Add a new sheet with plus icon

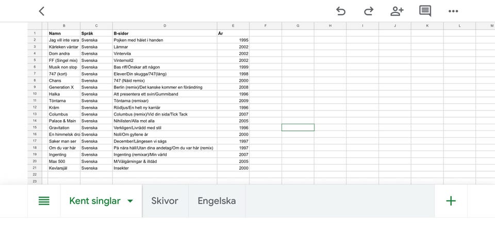point(451,201)
